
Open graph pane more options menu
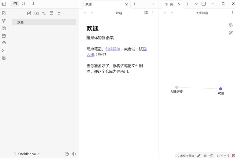[x=233, y=13]
